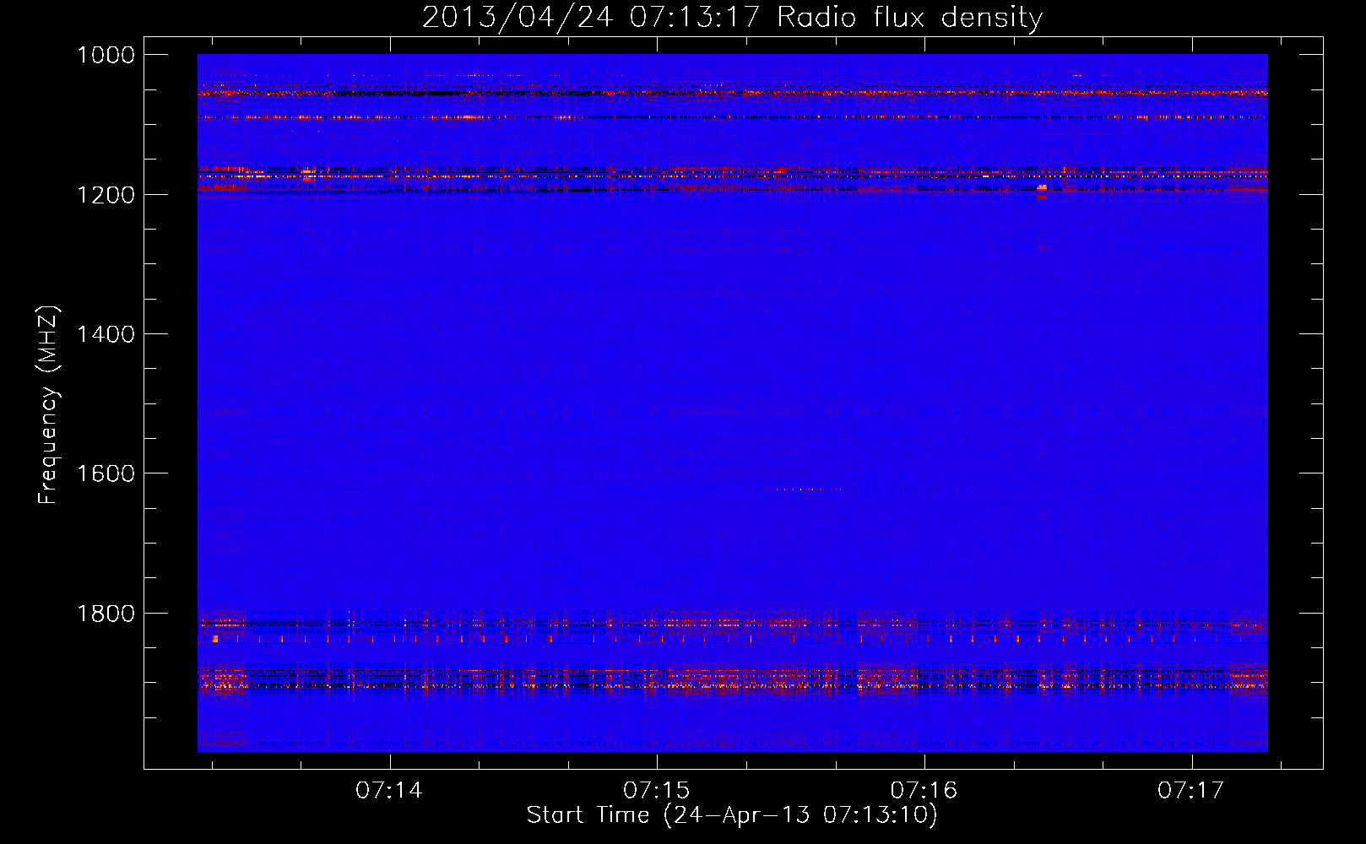The width and height of the screenshot is (1366, 844).
Task: Click the "Frequency (MHZ)" y-axis label
Action: pos(49,405)
